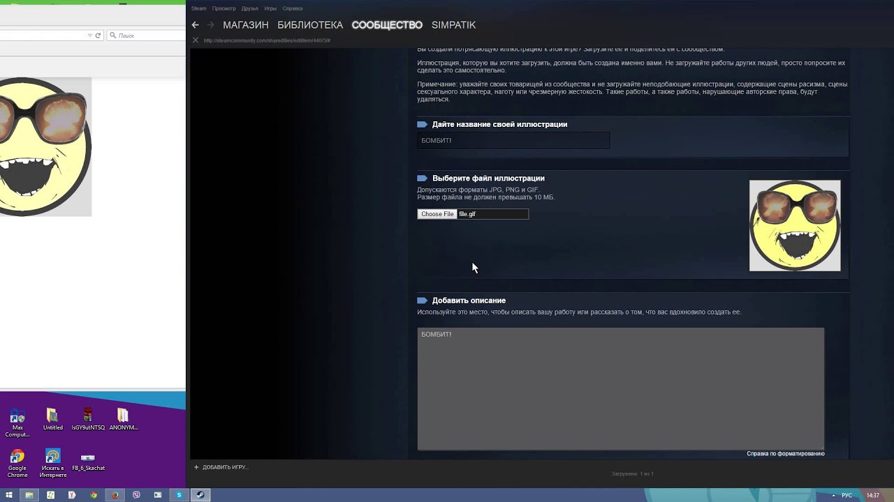Select the IsGY9utNTSQ desktop file
Viewport: 894px width, 502px height.
coord(88,420)
